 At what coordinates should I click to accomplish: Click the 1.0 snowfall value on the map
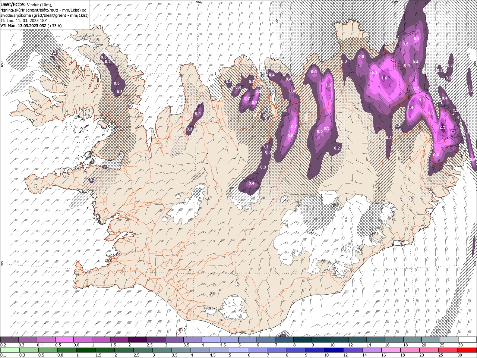(x=431, y=113)
